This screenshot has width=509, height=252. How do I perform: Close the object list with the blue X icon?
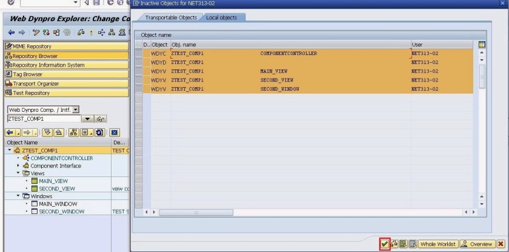pos(115,132)
